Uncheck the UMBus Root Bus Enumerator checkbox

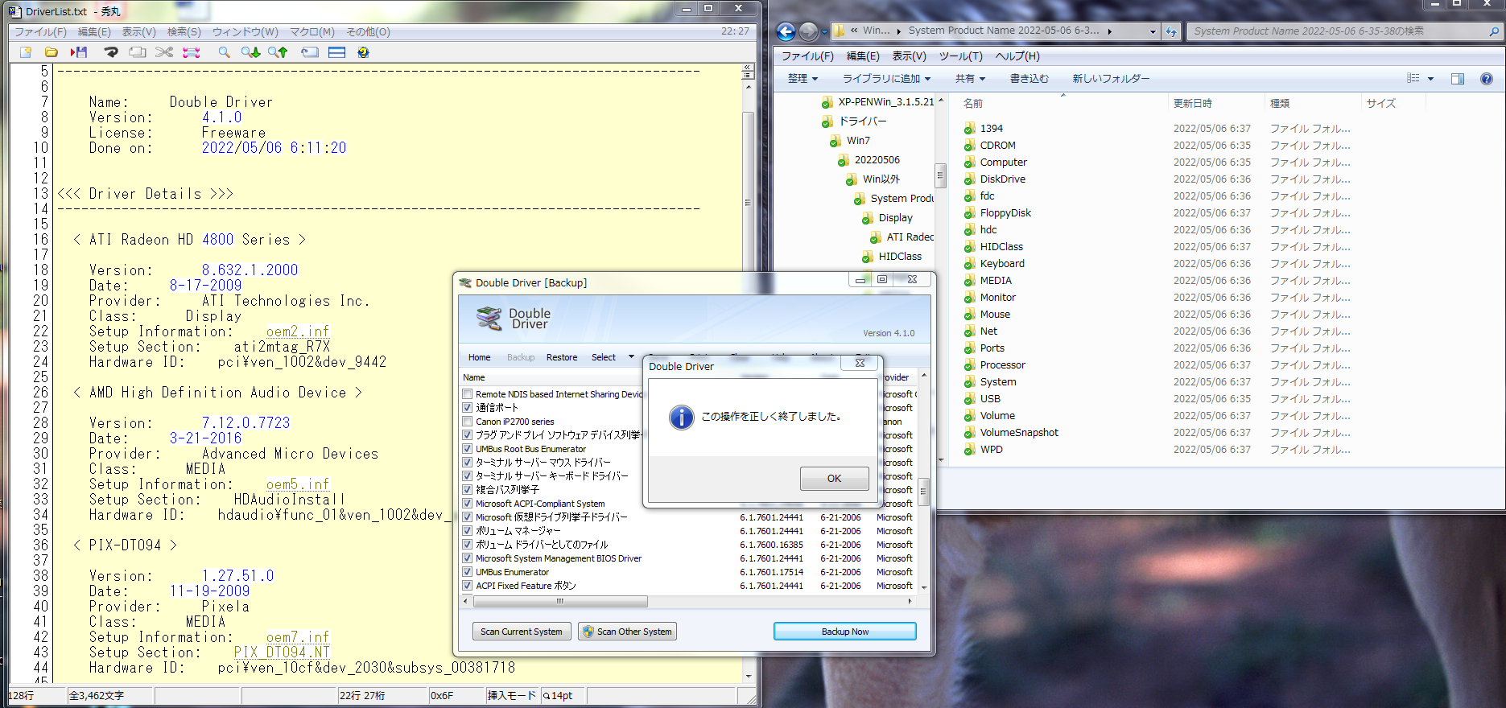(467, 449)
